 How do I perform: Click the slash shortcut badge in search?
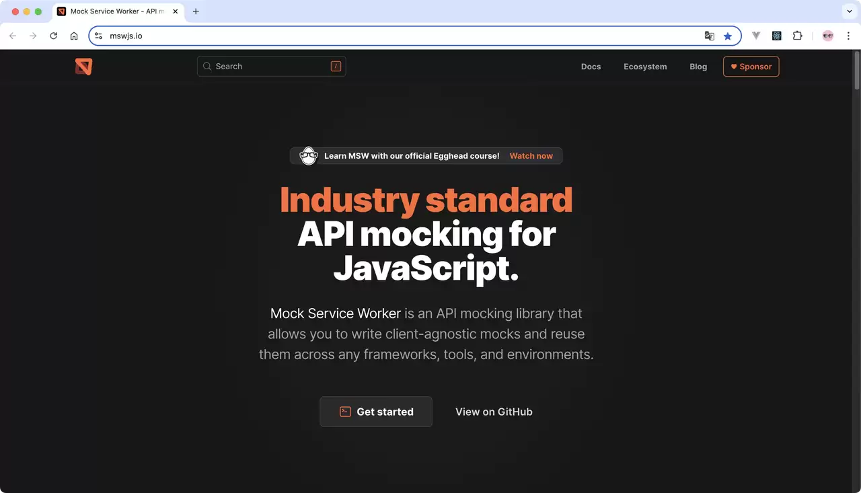click(x=336, y=67)
